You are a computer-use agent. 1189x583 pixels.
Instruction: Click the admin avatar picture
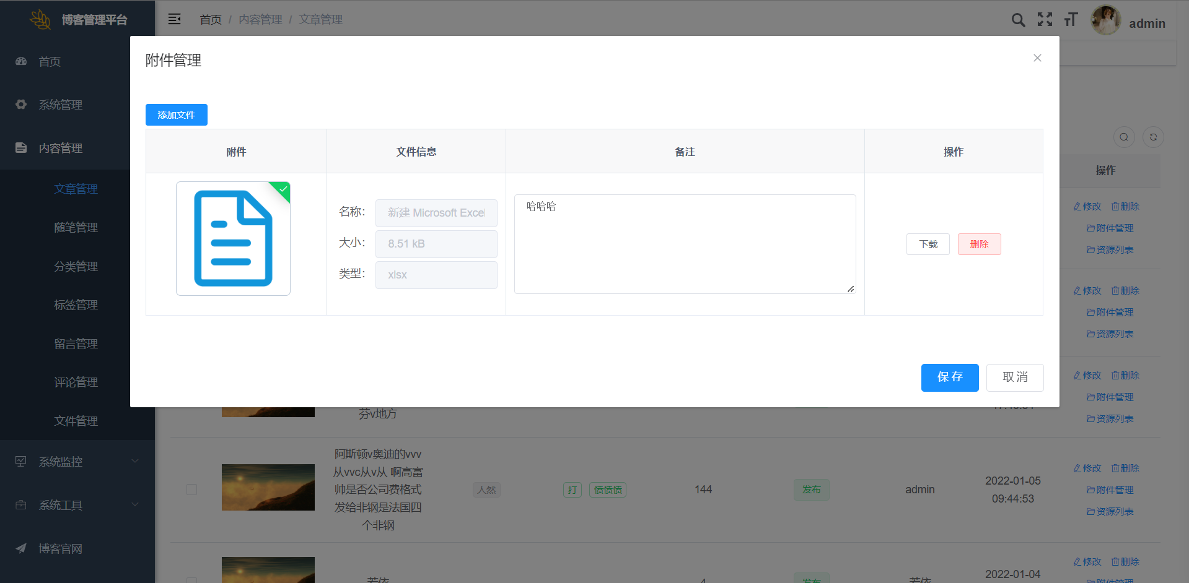tap(1105, 20)
